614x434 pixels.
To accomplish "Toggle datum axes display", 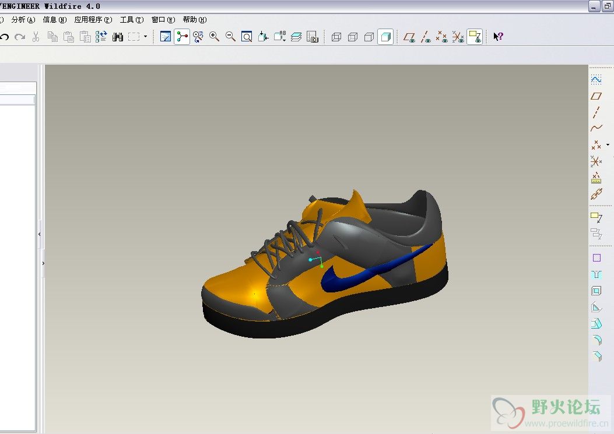I will coord(426,37).
